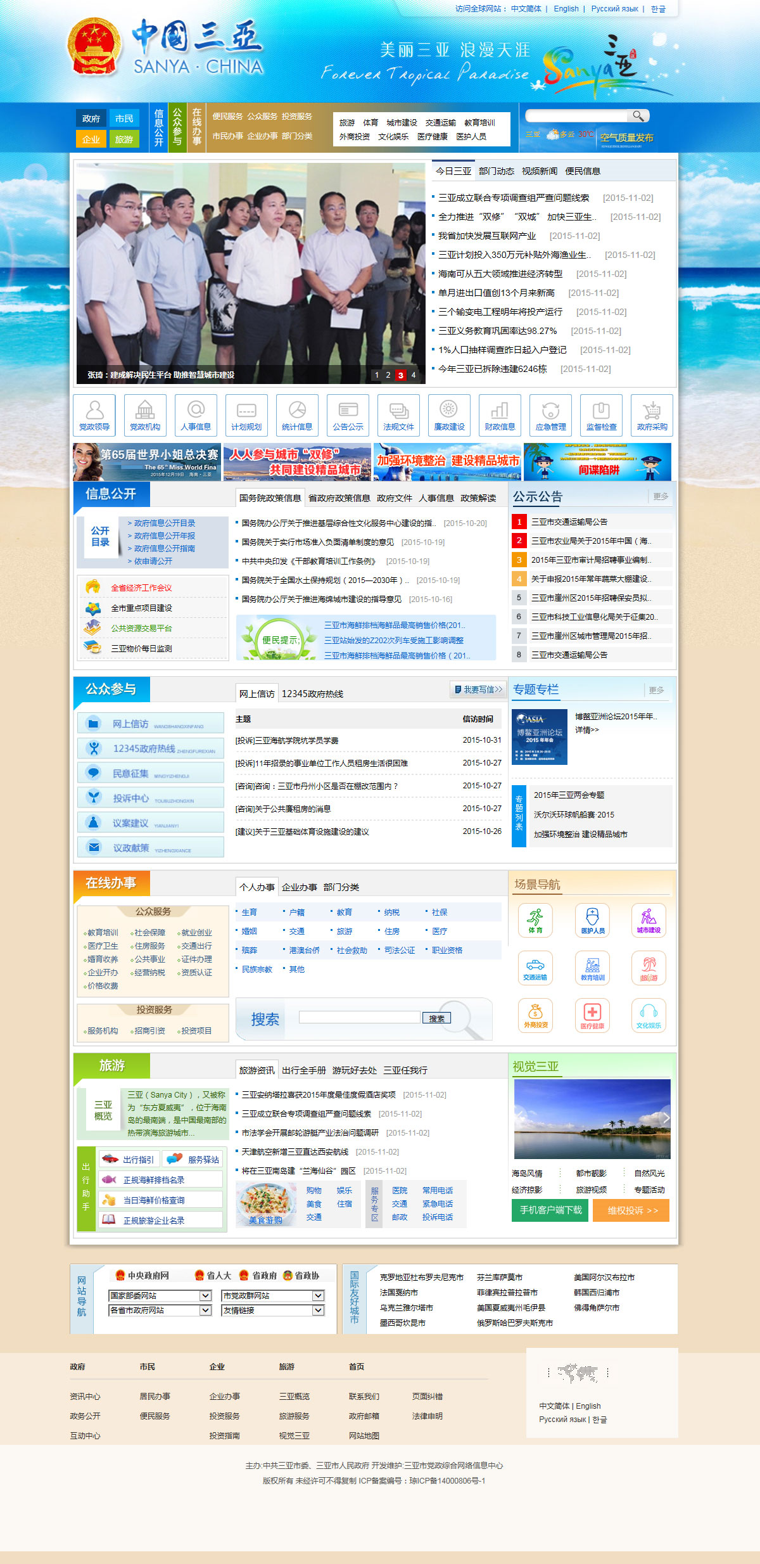Open the 各省市政府网站 dropdown
The width and height of the screenshot is (760, 1564).
click(160, 1310)
